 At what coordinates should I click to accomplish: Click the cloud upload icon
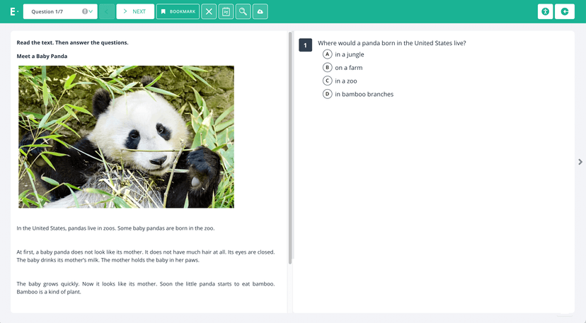point(260,11)
